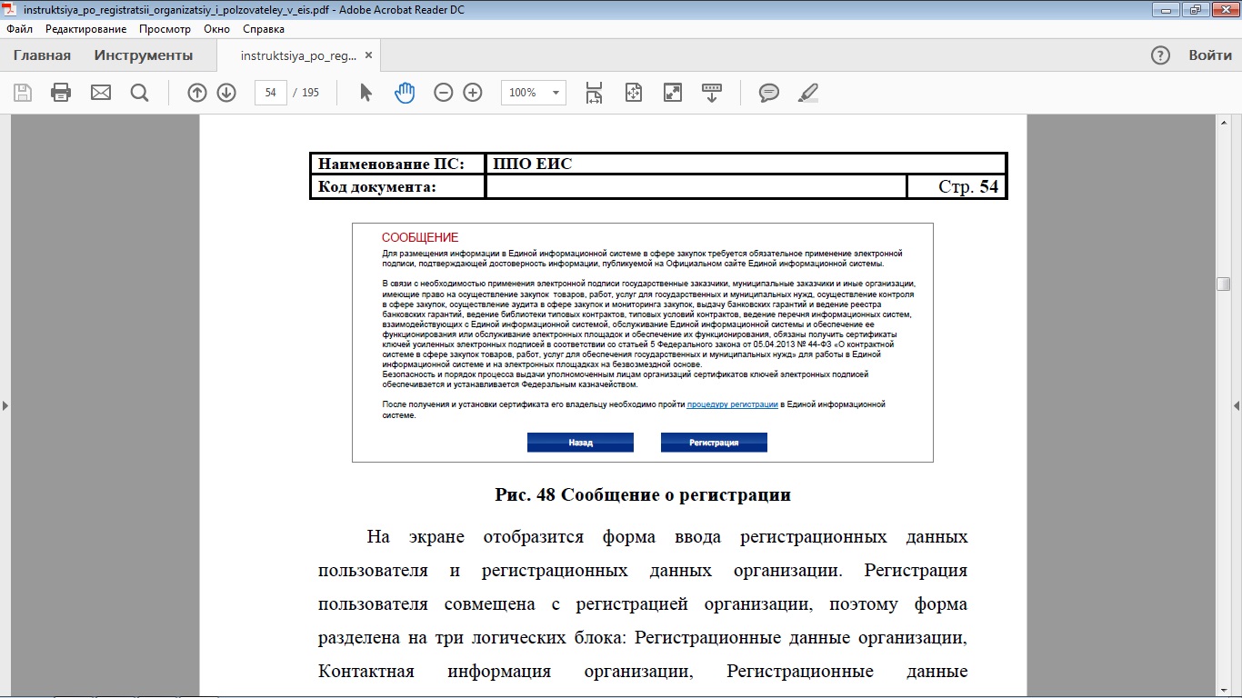Choose the Highlight text pen tool
The image size is (1242, 698).
tap(807, 93)
